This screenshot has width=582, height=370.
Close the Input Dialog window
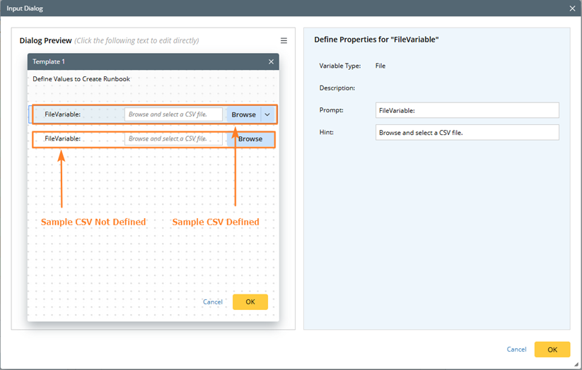click(x=572, y=8)
